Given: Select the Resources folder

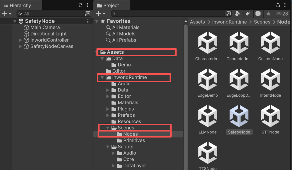Looking at the screenshot, I should coord(129,121).
